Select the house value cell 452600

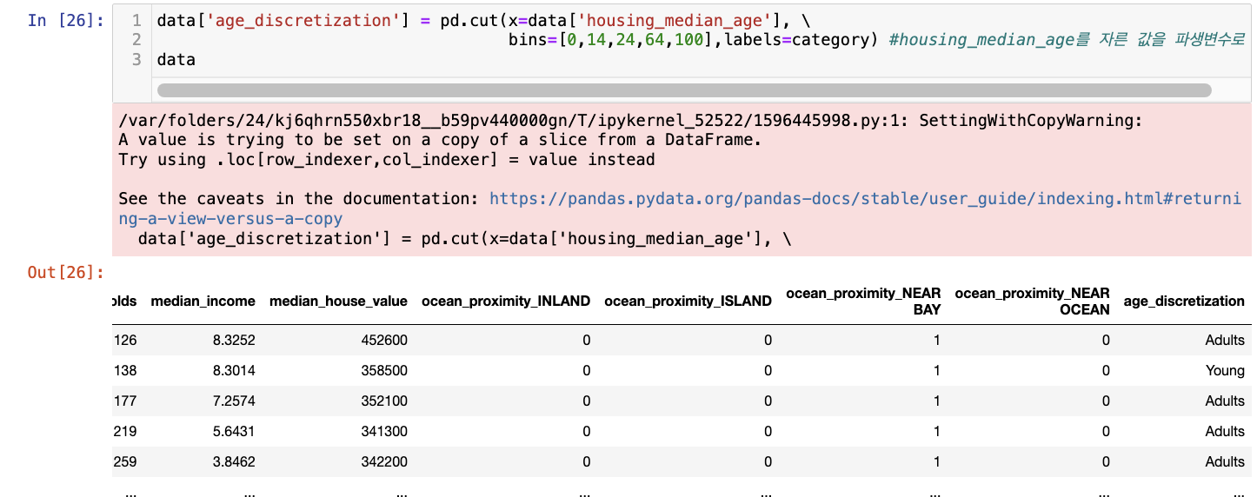point(384,341)
